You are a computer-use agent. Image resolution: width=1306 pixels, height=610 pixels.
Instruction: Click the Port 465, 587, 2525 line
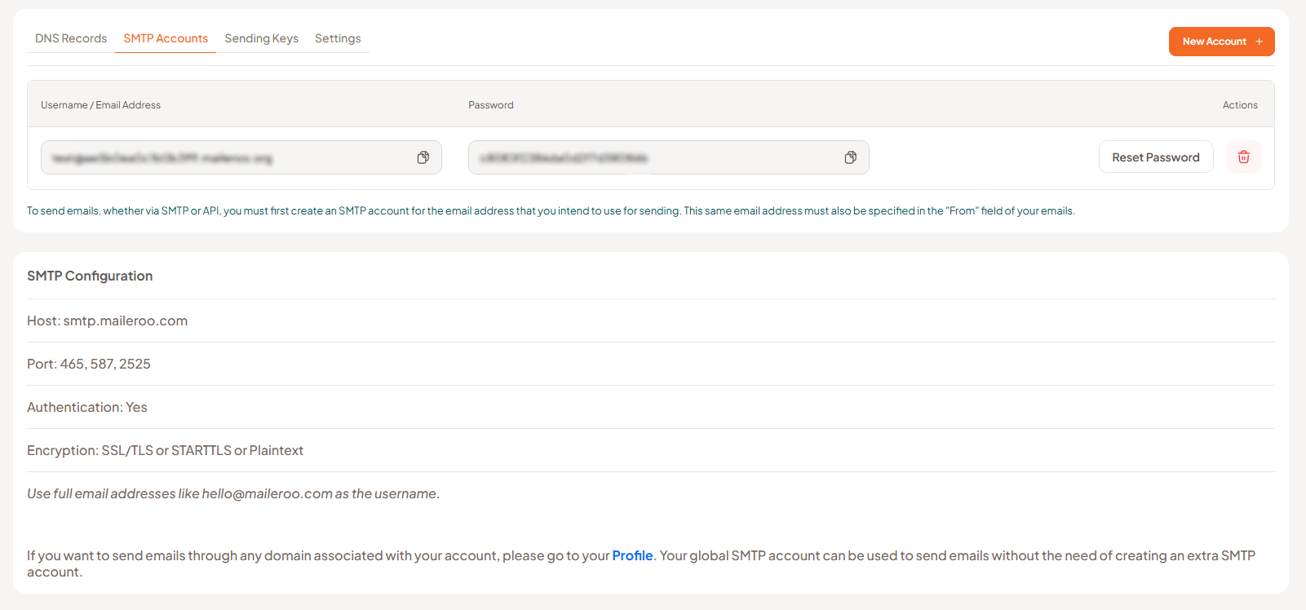(x=89, y=364)
